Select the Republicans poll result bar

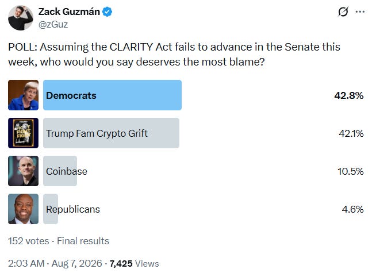coord(51,209)
